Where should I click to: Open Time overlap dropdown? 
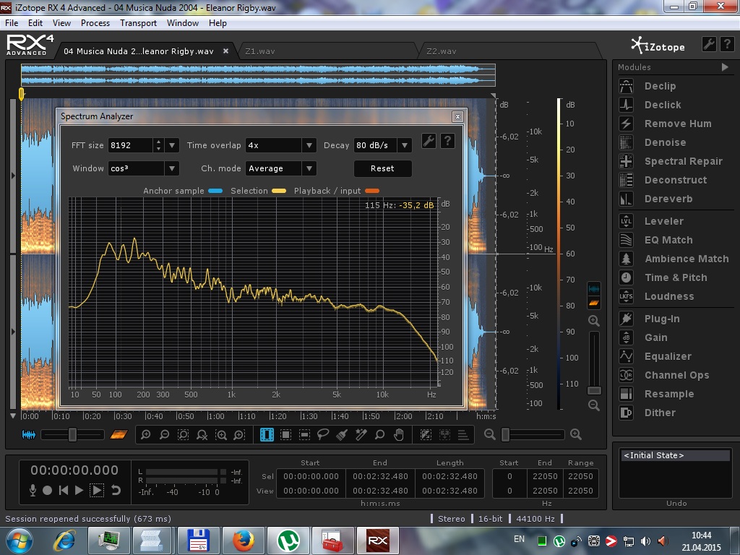(x=309, y=145)
